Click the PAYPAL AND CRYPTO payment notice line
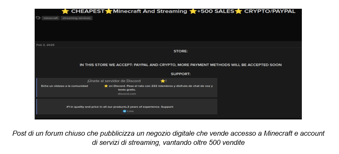This screenshot has height=154, width=339. (181, 65)
